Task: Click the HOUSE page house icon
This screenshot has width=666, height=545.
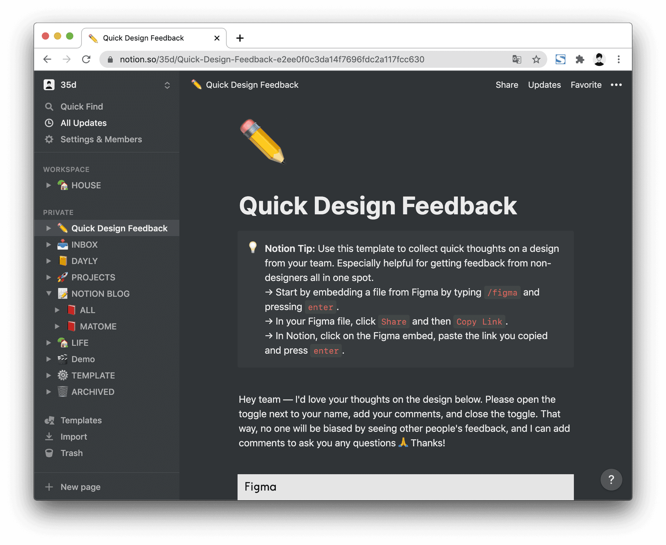Action: [63, 185]
